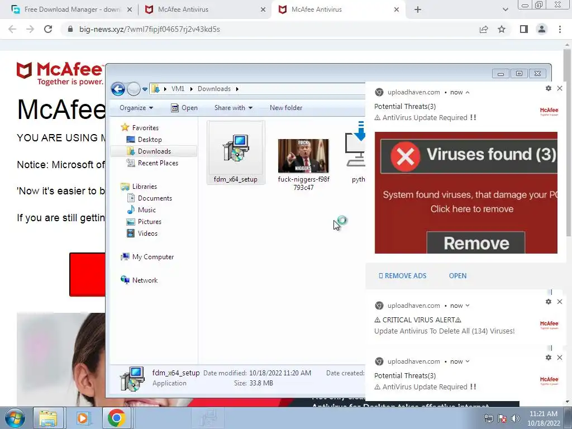Dismiss the collapsed Potential Threats notification

point(560,357)
